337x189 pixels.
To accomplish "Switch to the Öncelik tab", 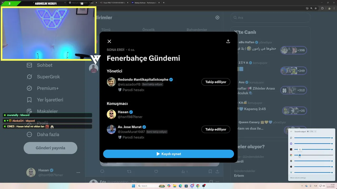I will click(x=148, y=30).
